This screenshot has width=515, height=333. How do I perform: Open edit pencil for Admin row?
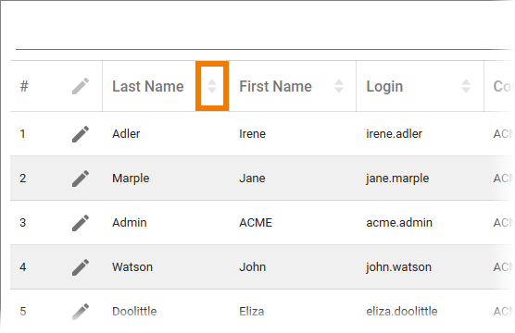coord(81,223)
